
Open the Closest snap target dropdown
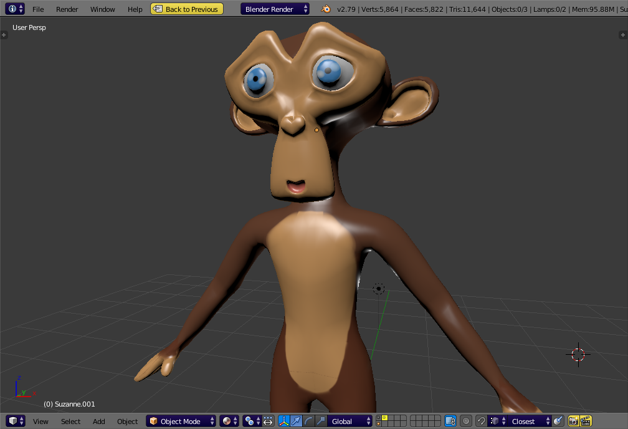click(530, 421)
